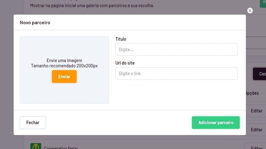Close the Novo parceiro dialog with X icon
This screenshot has height=149, width=266.
coord(250,11)
